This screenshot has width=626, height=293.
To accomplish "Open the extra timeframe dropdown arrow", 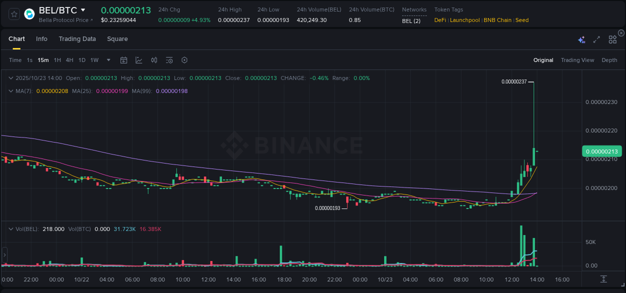I will click(108, 60).
